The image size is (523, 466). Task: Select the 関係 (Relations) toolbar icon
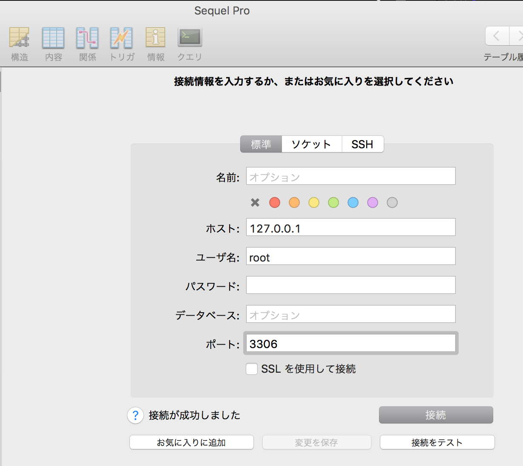point(87,38)
